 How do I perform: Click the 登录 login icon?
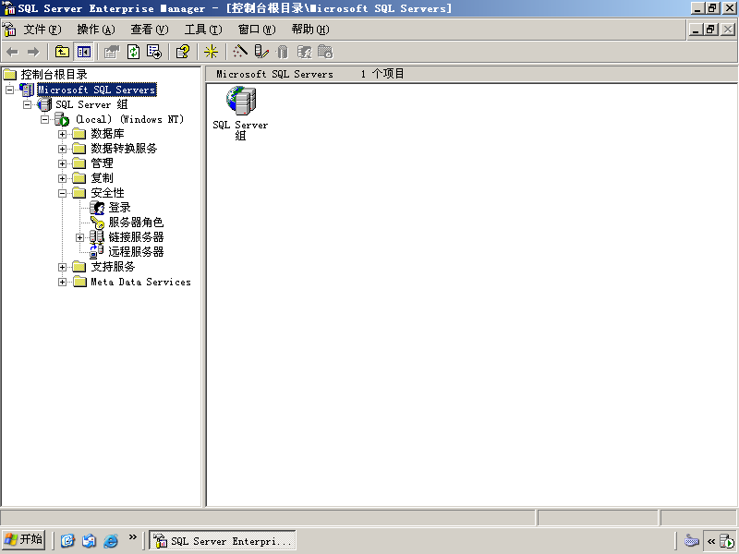click(x=97, y=208)
